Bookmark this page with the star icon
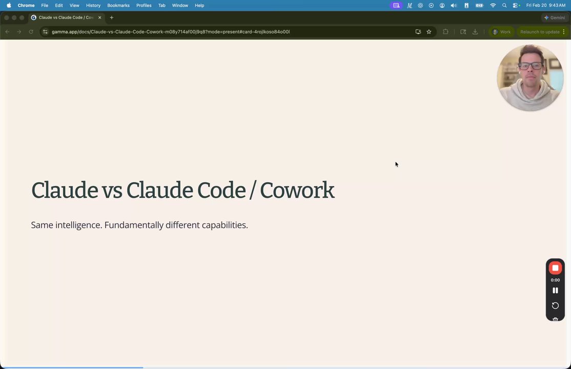 tap(429, 32)
